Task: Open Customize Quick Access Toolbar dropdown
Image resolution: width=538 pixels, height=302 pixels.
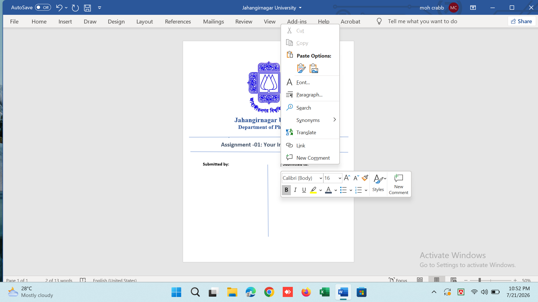Action: click(x=99, y=8)
